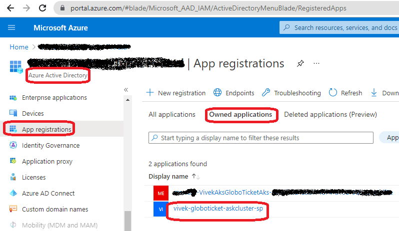Open Application proxy in sidebar
Image resolution: width=399 pixels, height=231 pixels.
coord(47,162)
